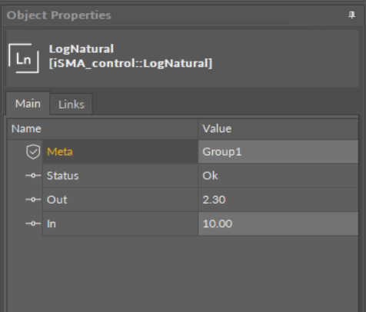Switch to the Links tab

point(72,105)
